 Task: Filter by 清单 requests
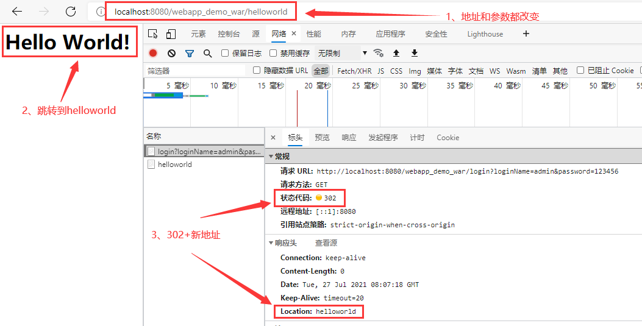coord(539,71)
